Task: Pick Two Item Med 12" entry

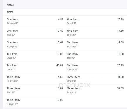Action: tap(95, 56)
